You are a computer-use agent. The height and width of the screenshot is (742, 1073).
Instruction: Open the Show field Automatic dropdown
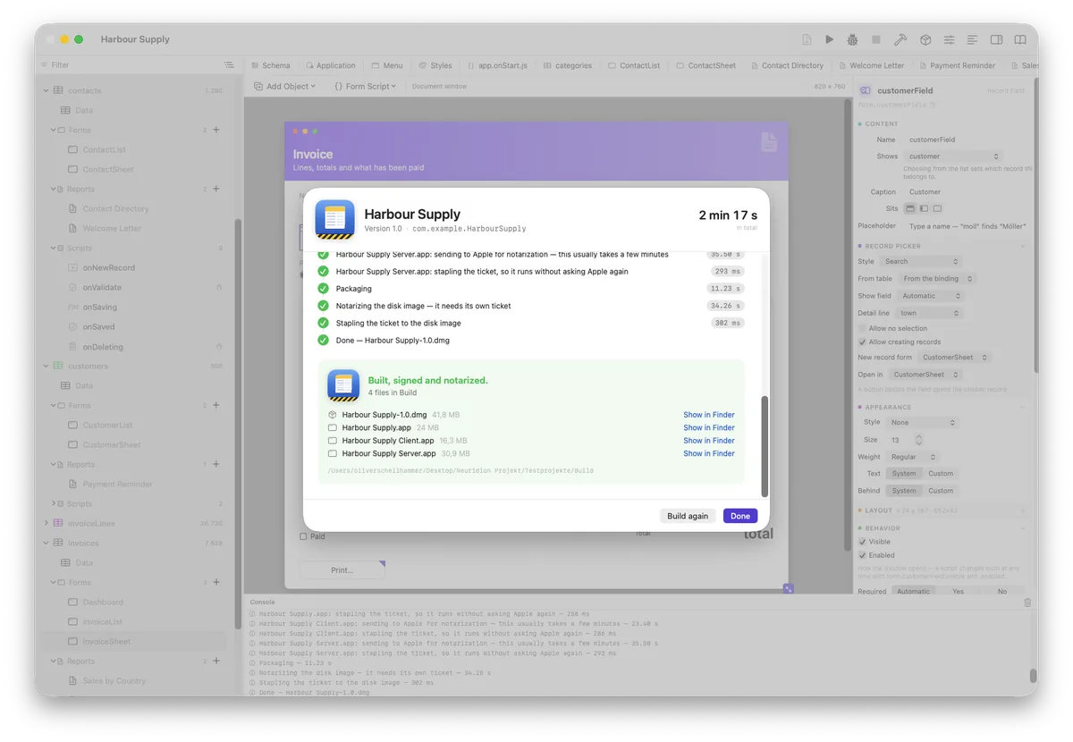(931, 296)
